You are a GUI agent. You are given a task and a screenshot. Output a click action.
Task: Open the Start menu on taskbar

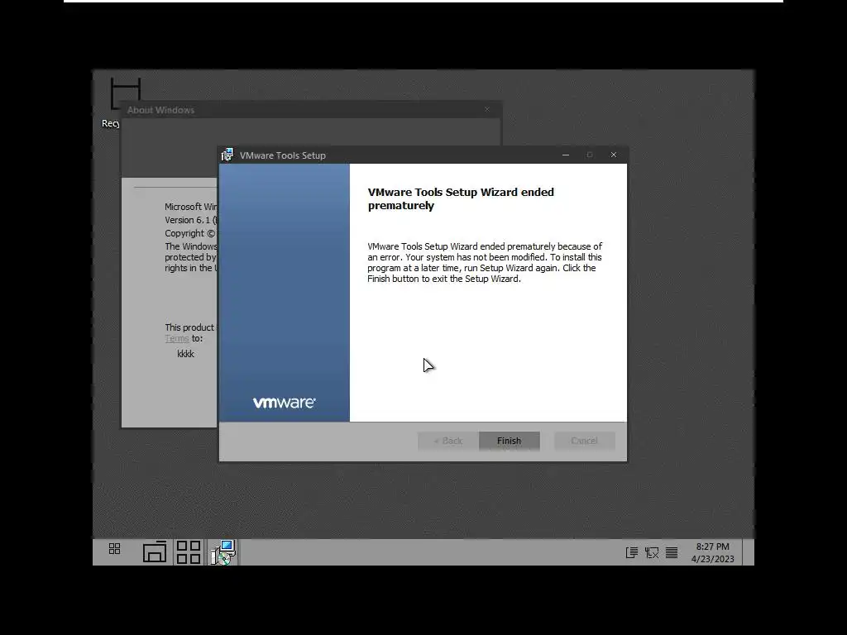coord(114,549)
